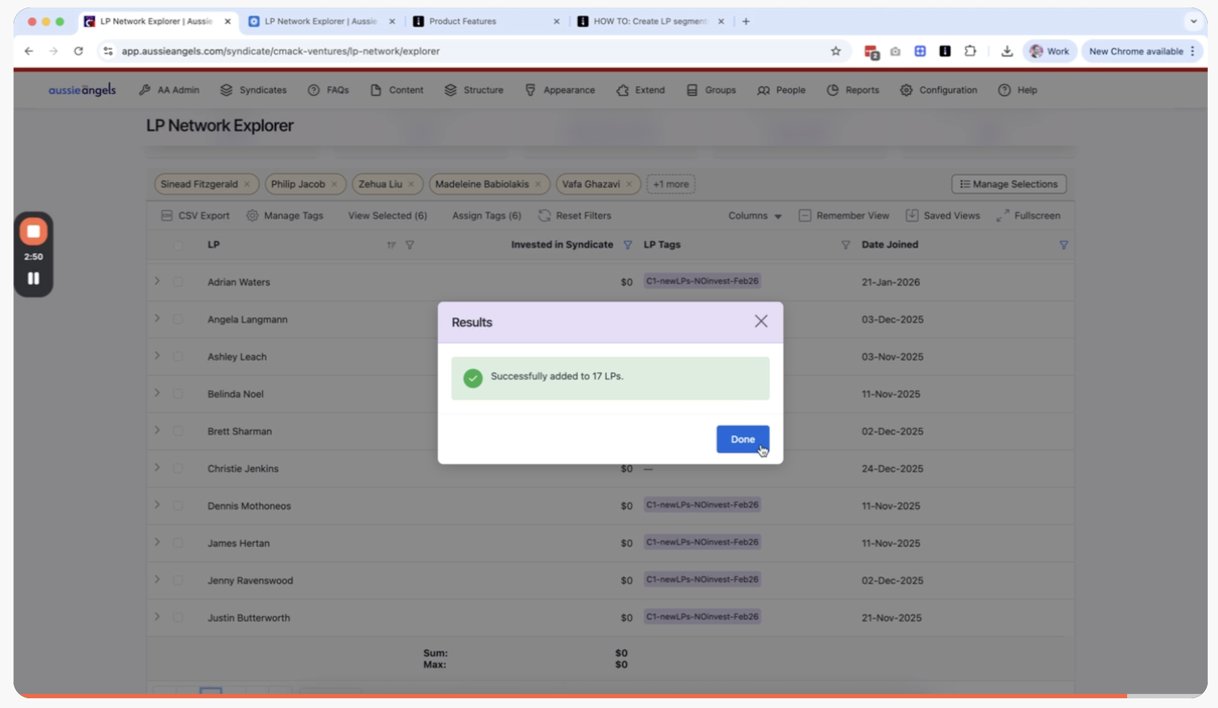This screenshot has height=708, width=1218.
Task: Open Manage Selections
Action: (1009, 184)
